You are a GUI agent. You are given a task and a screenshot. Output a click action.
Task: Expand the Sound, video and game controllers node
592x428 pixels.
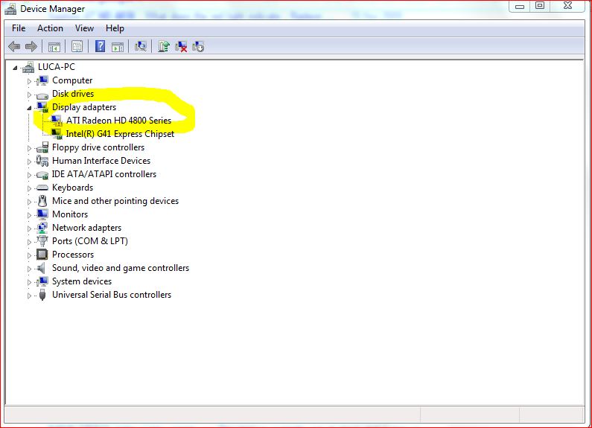[30, 269]
